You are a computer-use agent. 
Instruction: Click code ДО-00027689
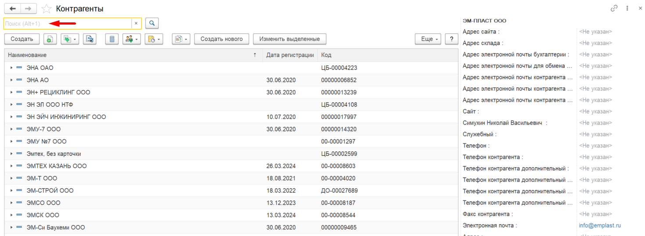coord(339,191)
